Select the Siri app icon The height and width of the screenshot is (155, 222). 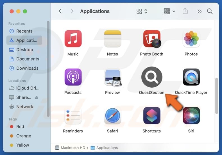click(x=191, y=115)
